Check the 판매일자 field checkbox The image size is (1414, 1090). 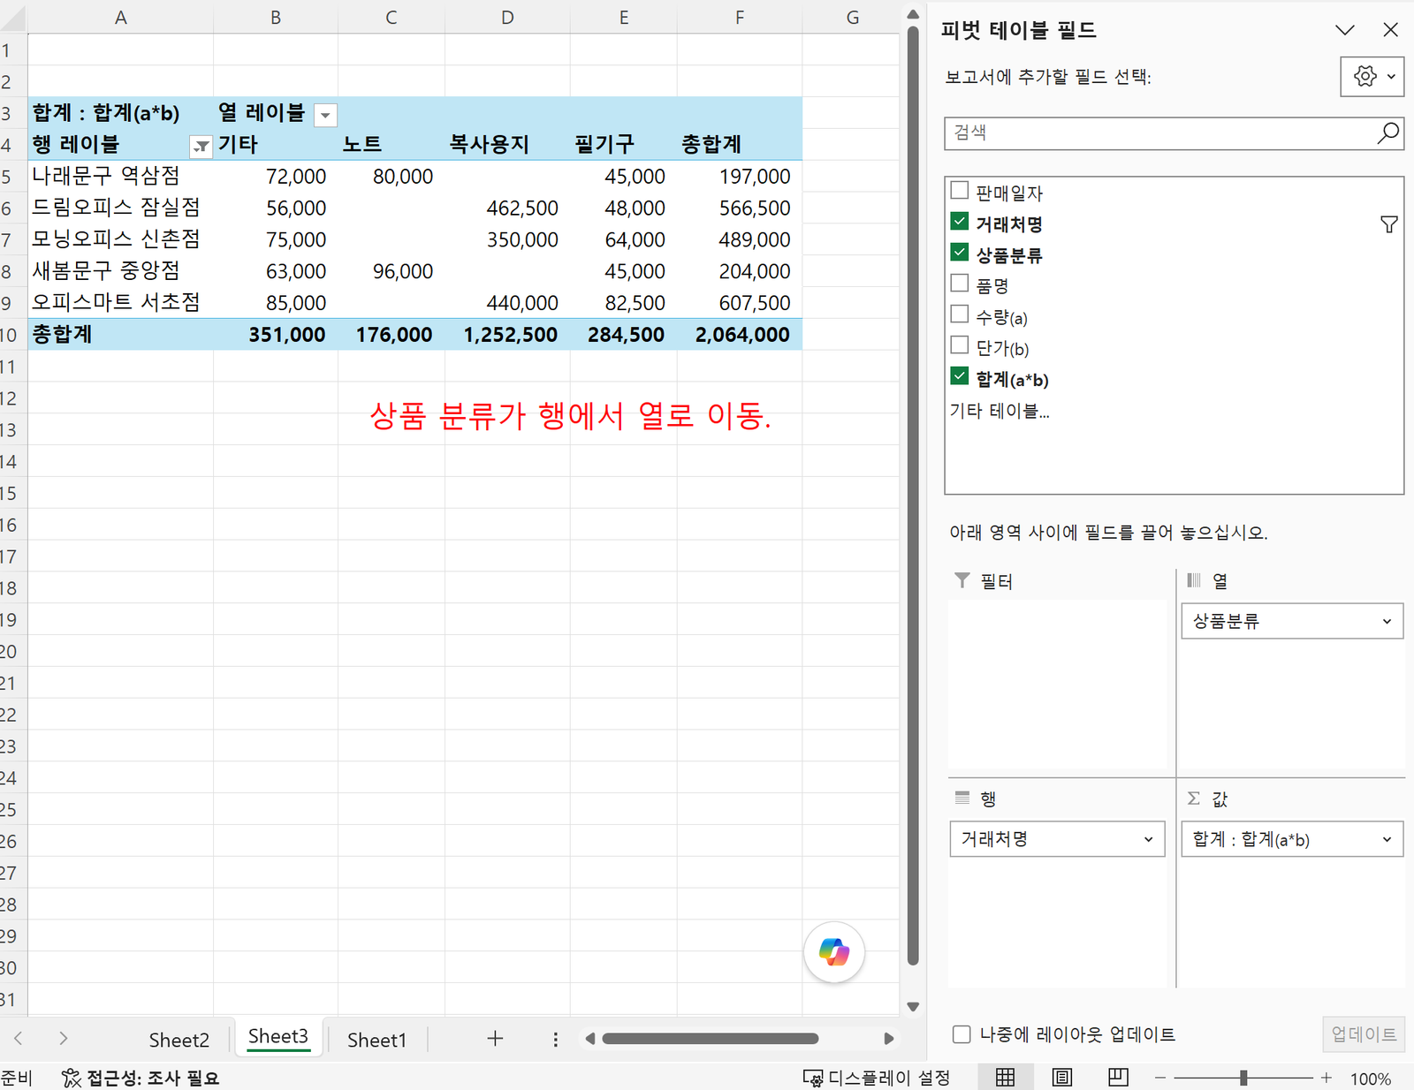point(959,191)
